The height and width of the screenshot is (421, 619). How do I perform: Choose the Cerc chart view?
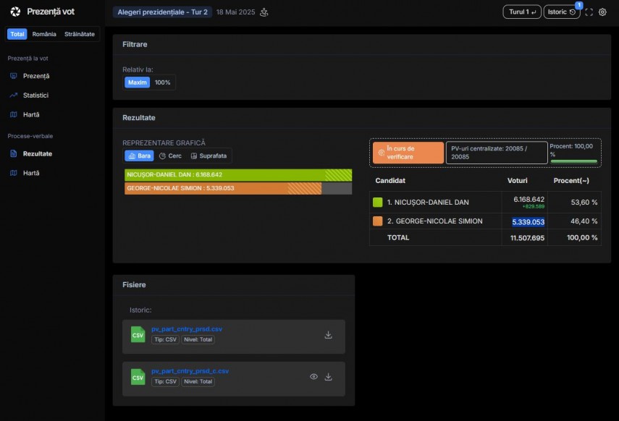(171, 156)
